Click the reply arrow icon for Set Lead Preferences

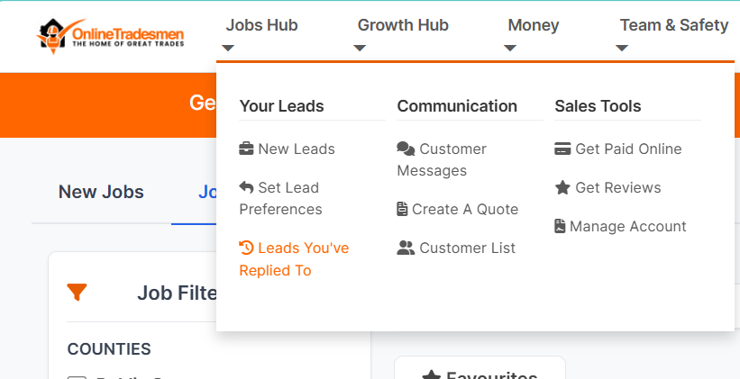(x=246, y=187)
